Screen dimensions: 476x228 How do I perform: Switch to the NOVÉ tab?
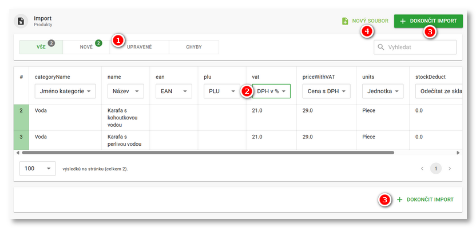[86, 47]
